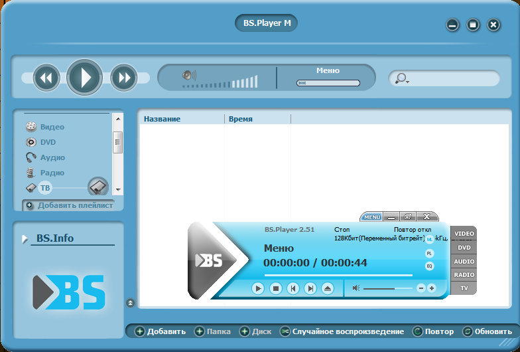Viewport: 520px width, 352px height.
Task: Click the mini player next track button
Action: (x=310, y=288)
